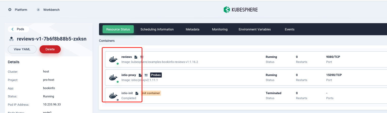This screenshot has width=387, height=113.
Task: Open the reviews container name
Action: tap(126, 57)
